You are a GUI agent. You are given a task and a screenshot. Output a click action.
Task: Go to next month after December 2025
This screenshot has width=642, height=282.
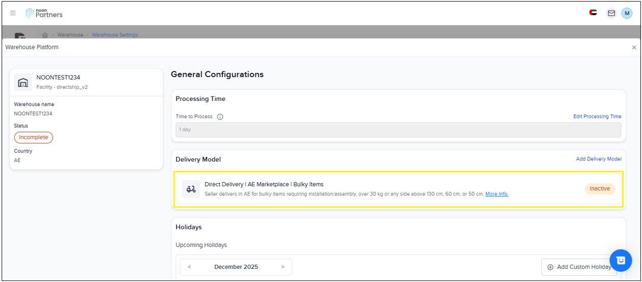coord(283,267)
